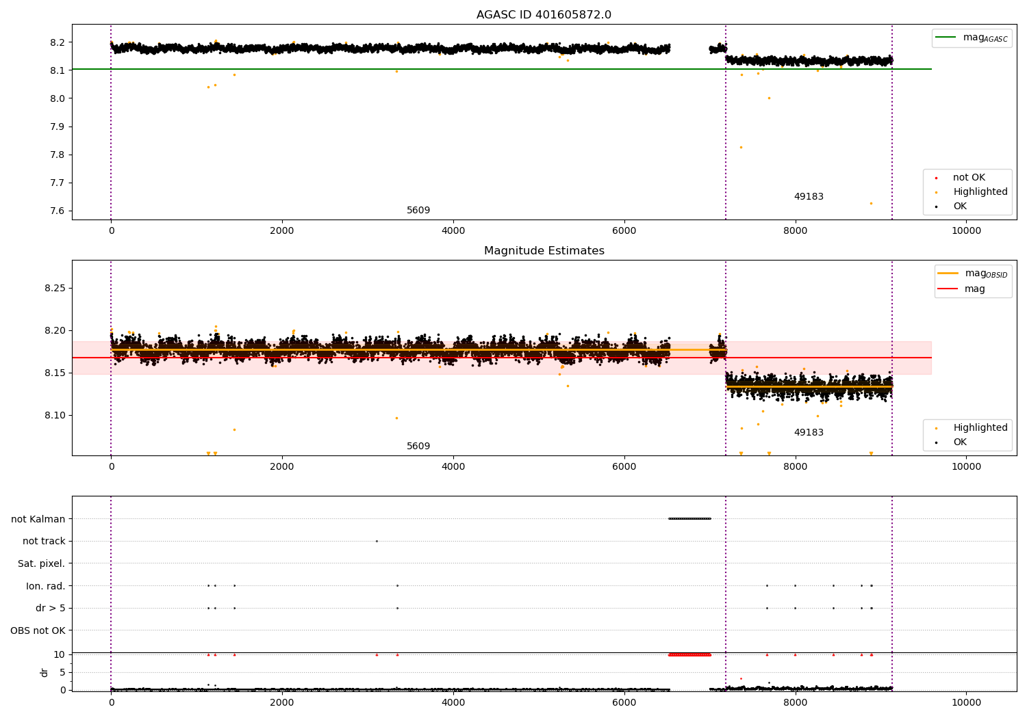The height and width of the screenshot is (718, 1027).
Task: Click the 8.2 y-axis tick in the top plot
Action: pyautogui.click(x=58, y=42)
